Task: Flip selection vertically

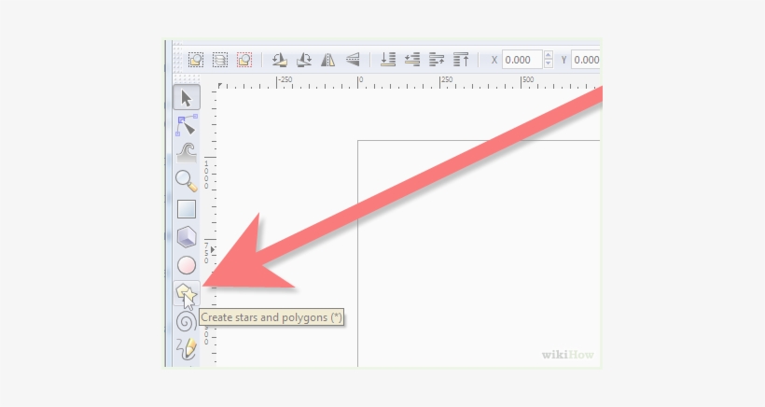Action: coord(352,60)
